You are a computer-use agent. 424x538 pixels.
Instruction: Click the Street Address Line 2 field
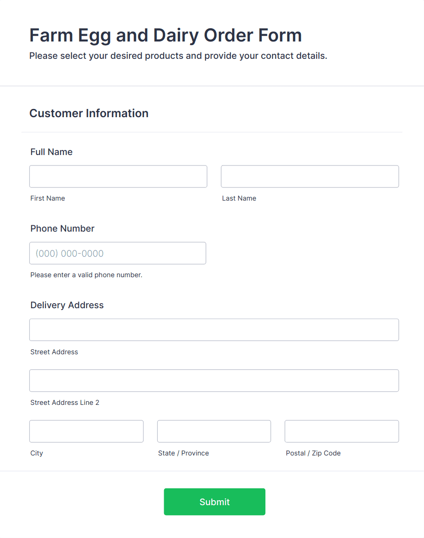pyautogui.click(x=214, y=380)
